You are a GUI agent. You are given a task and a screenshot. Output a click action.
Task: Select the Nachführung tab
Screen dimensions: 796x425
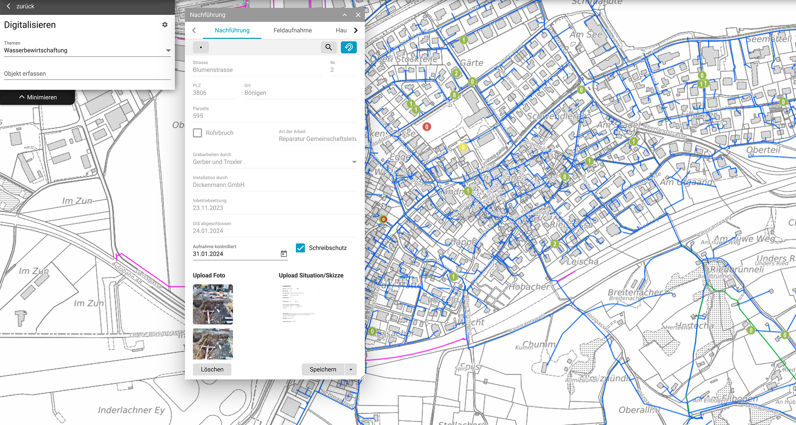pyautogui.click(x=232, y=30)
